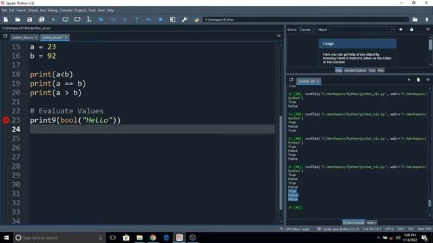Switch to the python_five.py editor tab

tap(22, 38)
